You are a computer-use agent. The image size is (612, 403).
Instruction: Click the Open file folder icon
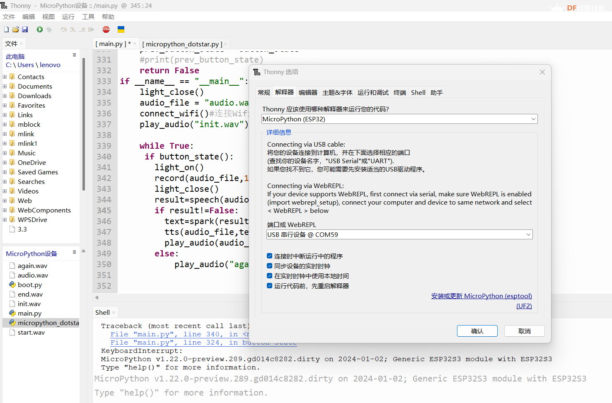16,29
